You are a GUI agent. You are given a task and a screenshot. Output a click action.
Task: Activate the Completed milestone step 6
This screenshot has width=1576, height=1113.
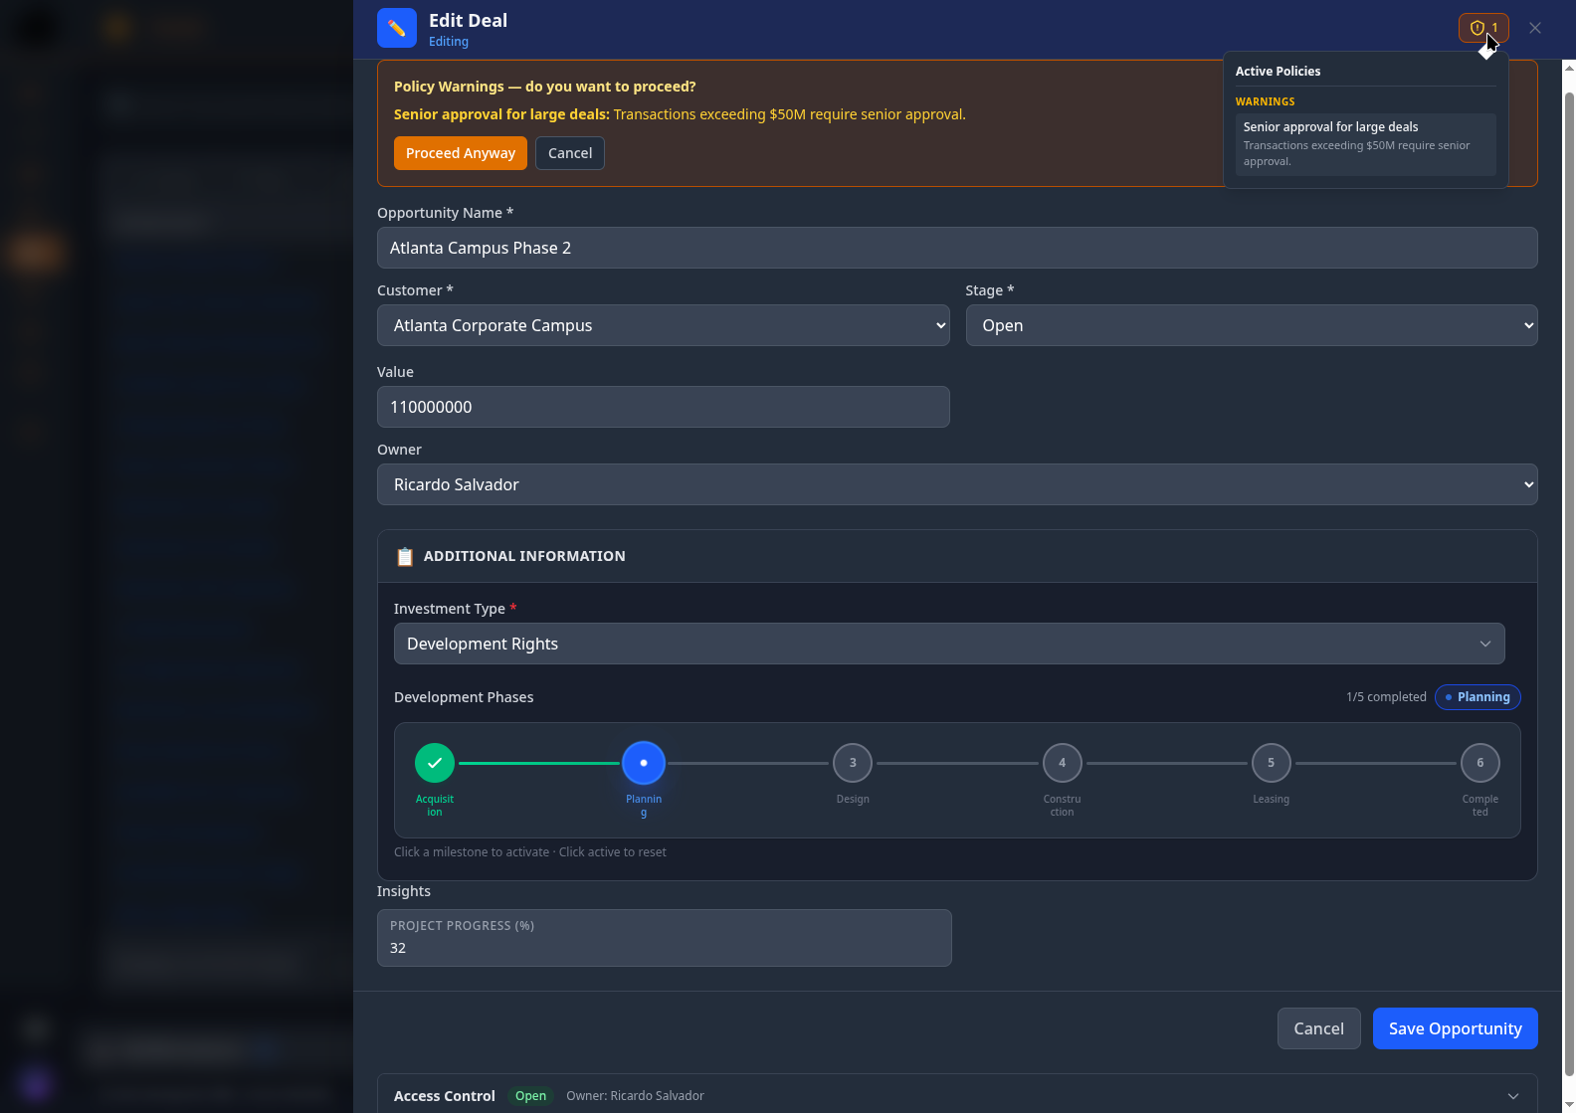[1479, 763]
